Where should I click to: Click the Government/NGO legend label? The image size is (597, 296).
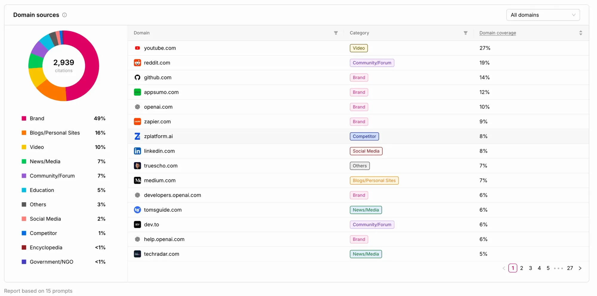coord(52,262)
